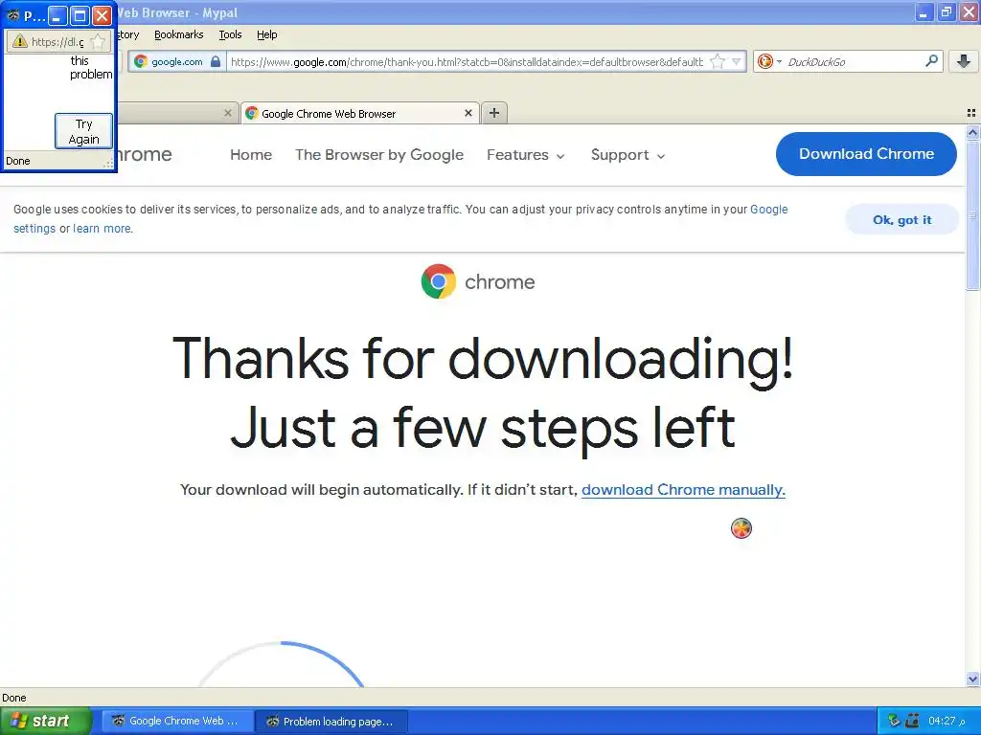Open the Help menu
981x735 pixels.
(267, 34)
